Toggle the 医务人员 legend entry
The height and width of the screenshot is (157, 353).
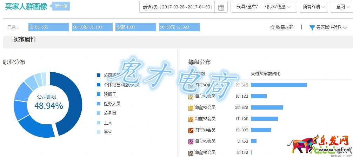point(112,104)
